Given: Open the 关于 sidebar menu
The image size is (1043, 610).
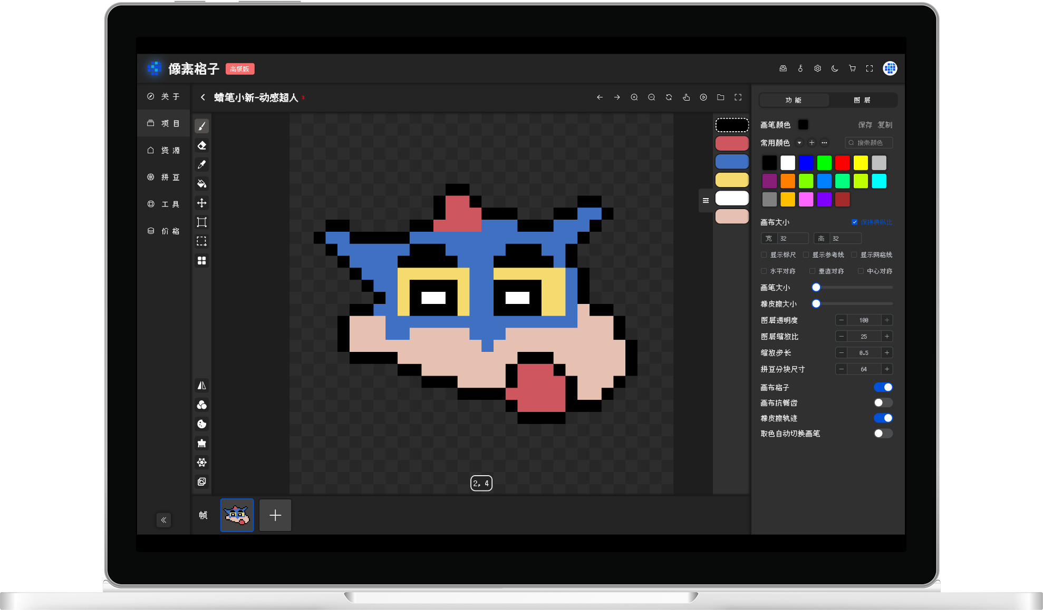Looking at the screenshot, I should [163, 96].
